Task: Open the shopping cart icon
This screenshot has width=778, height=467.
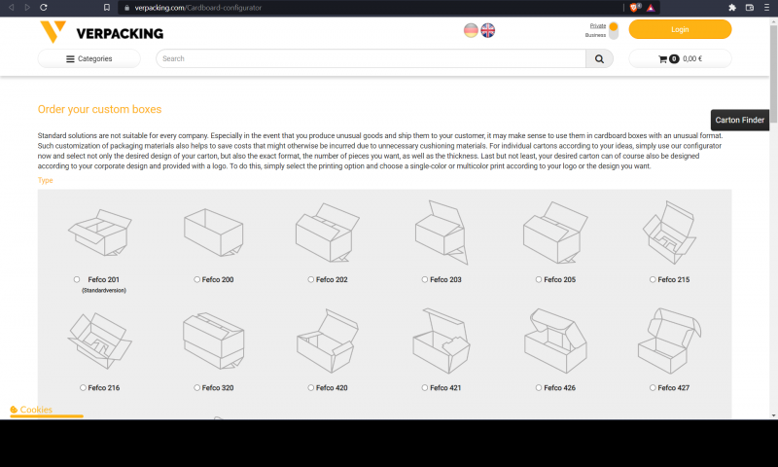Action: [x=662, y=59]
